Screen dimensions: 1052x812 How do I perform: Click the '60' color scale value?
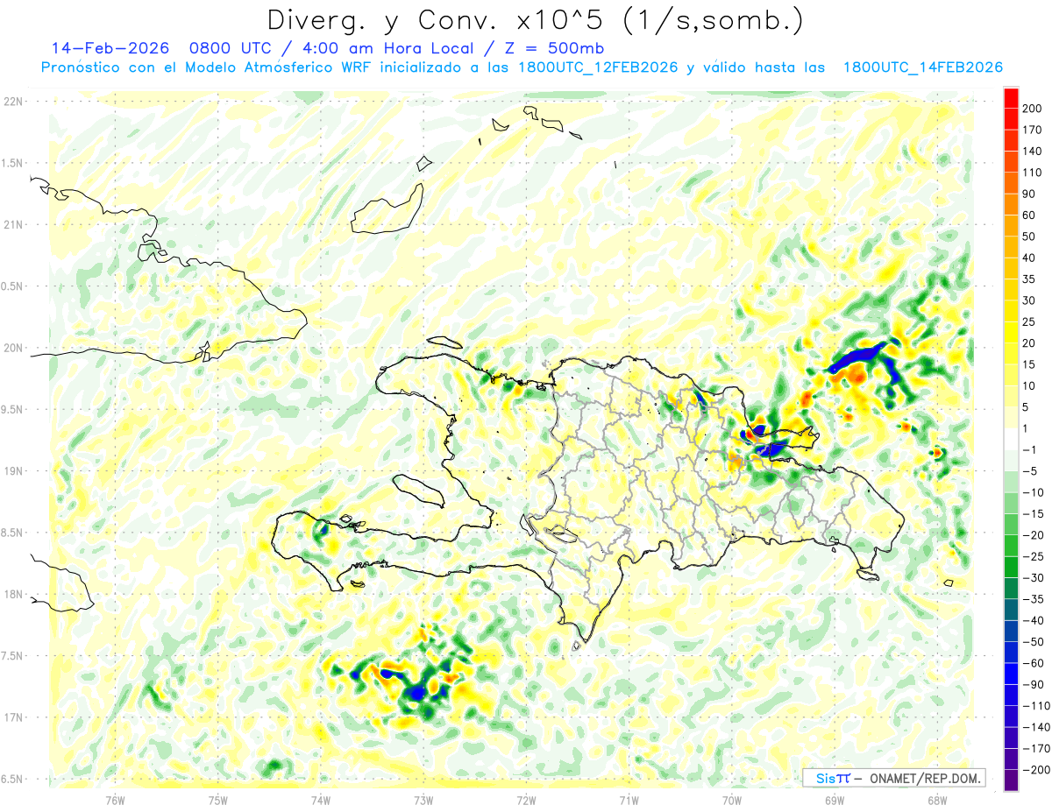coord(1031,215)
